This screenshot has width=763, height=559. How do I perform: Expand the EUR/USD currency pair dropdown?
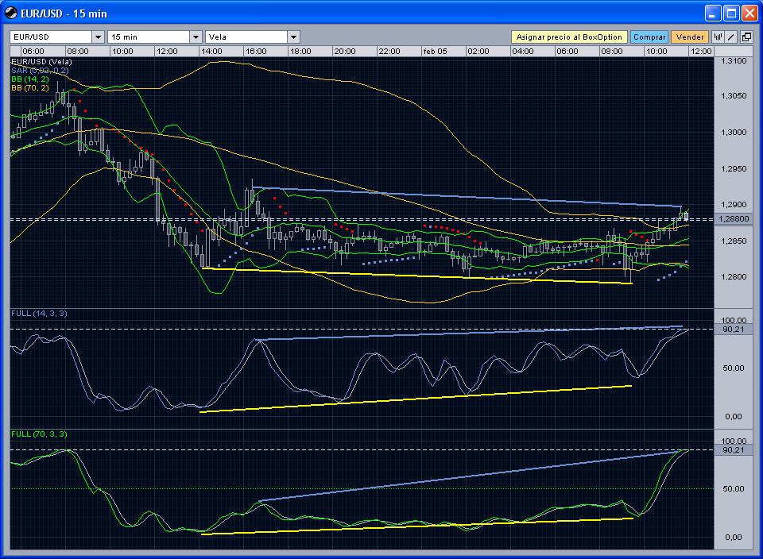[x=98, y=37]
